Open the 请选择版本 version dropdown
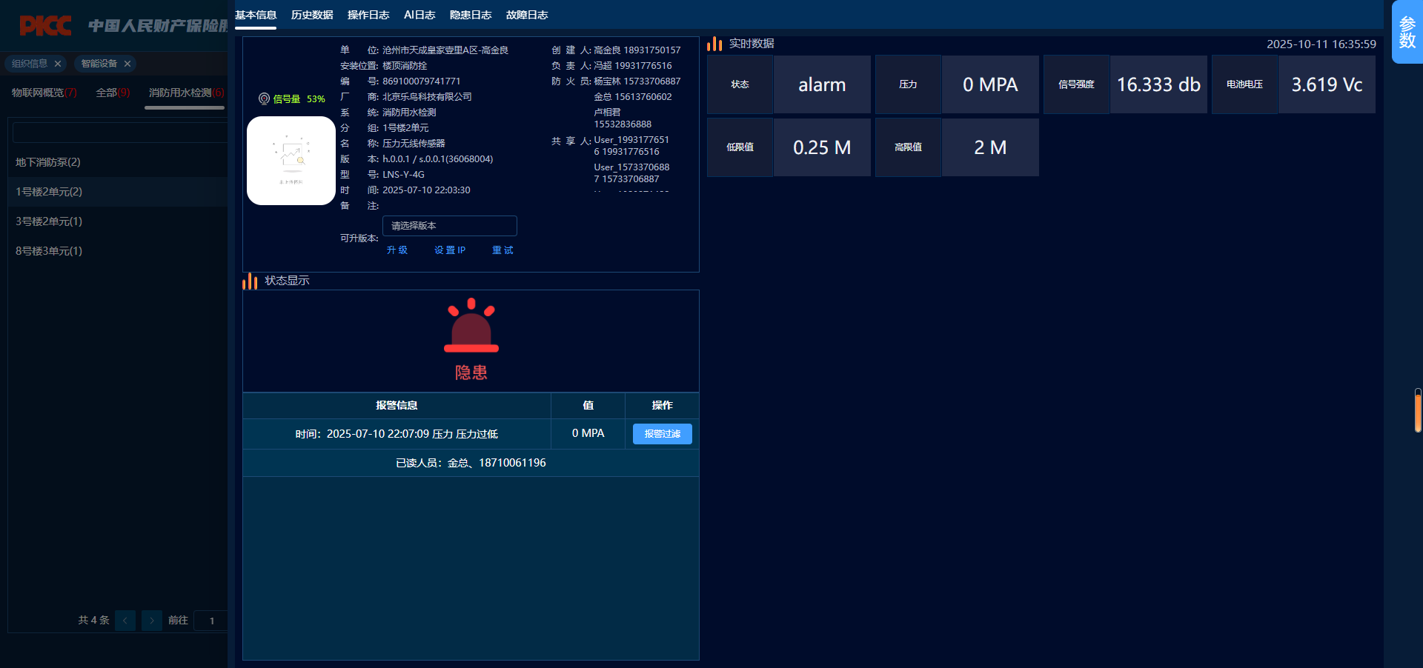 pos(449,226)
